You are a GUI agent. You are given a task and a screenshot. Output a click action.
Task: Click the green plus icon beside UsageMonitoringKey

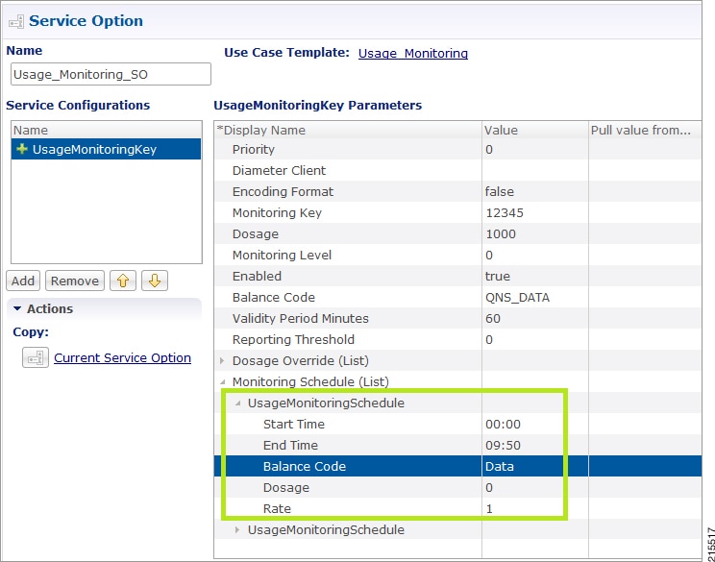[x=21, y=149]
